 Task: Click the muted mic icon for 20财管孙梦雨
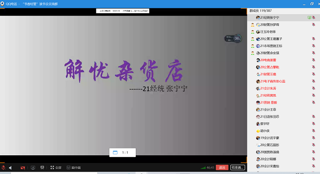314,25
